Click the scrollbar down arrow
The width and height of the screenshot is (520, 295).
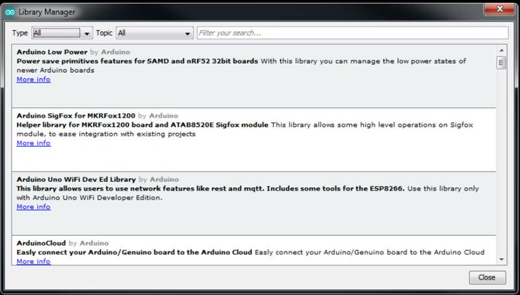(x=501, y=259)
